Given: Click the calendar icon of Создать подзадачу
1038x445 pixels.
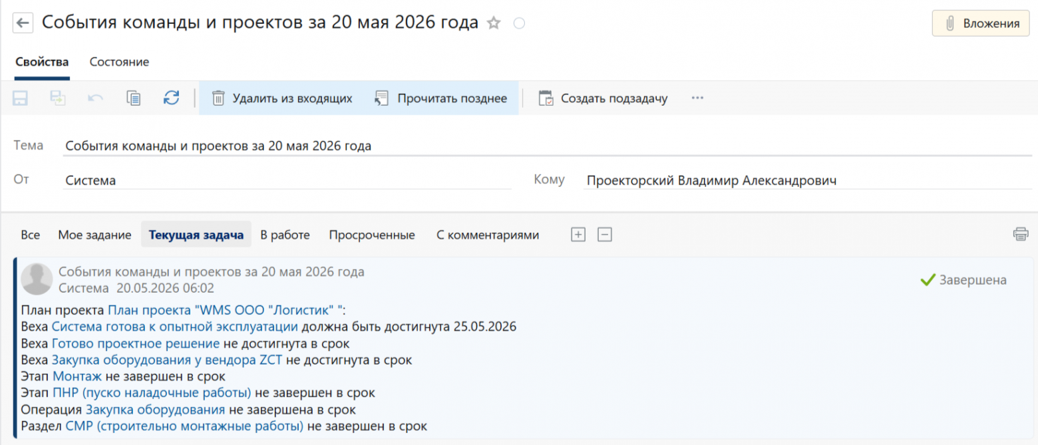Looking at the screenshot, I should click(546, 98).
